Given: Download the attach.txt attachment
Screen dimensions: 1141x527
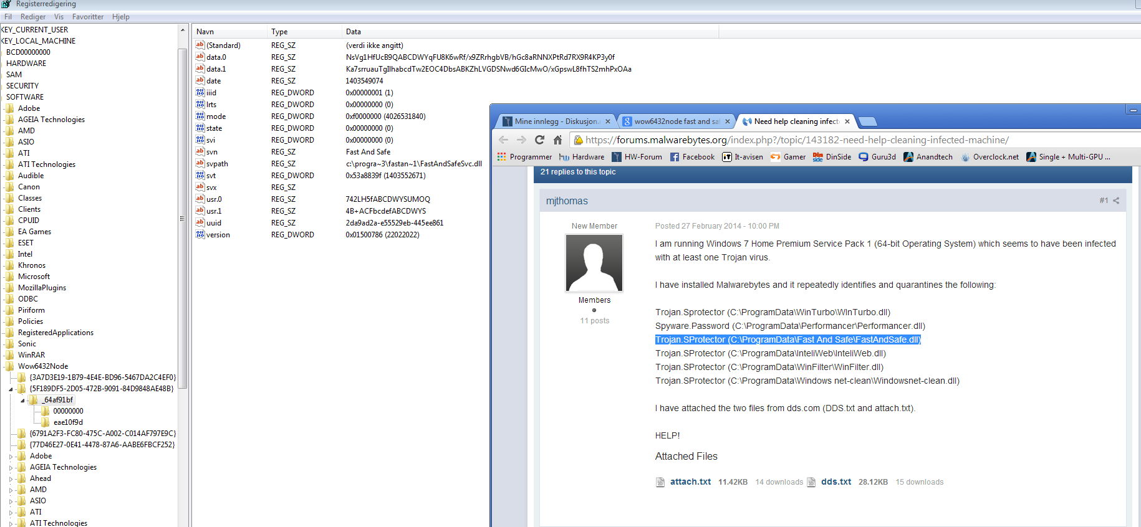Looking at the screenshot, I should [690, 482].
